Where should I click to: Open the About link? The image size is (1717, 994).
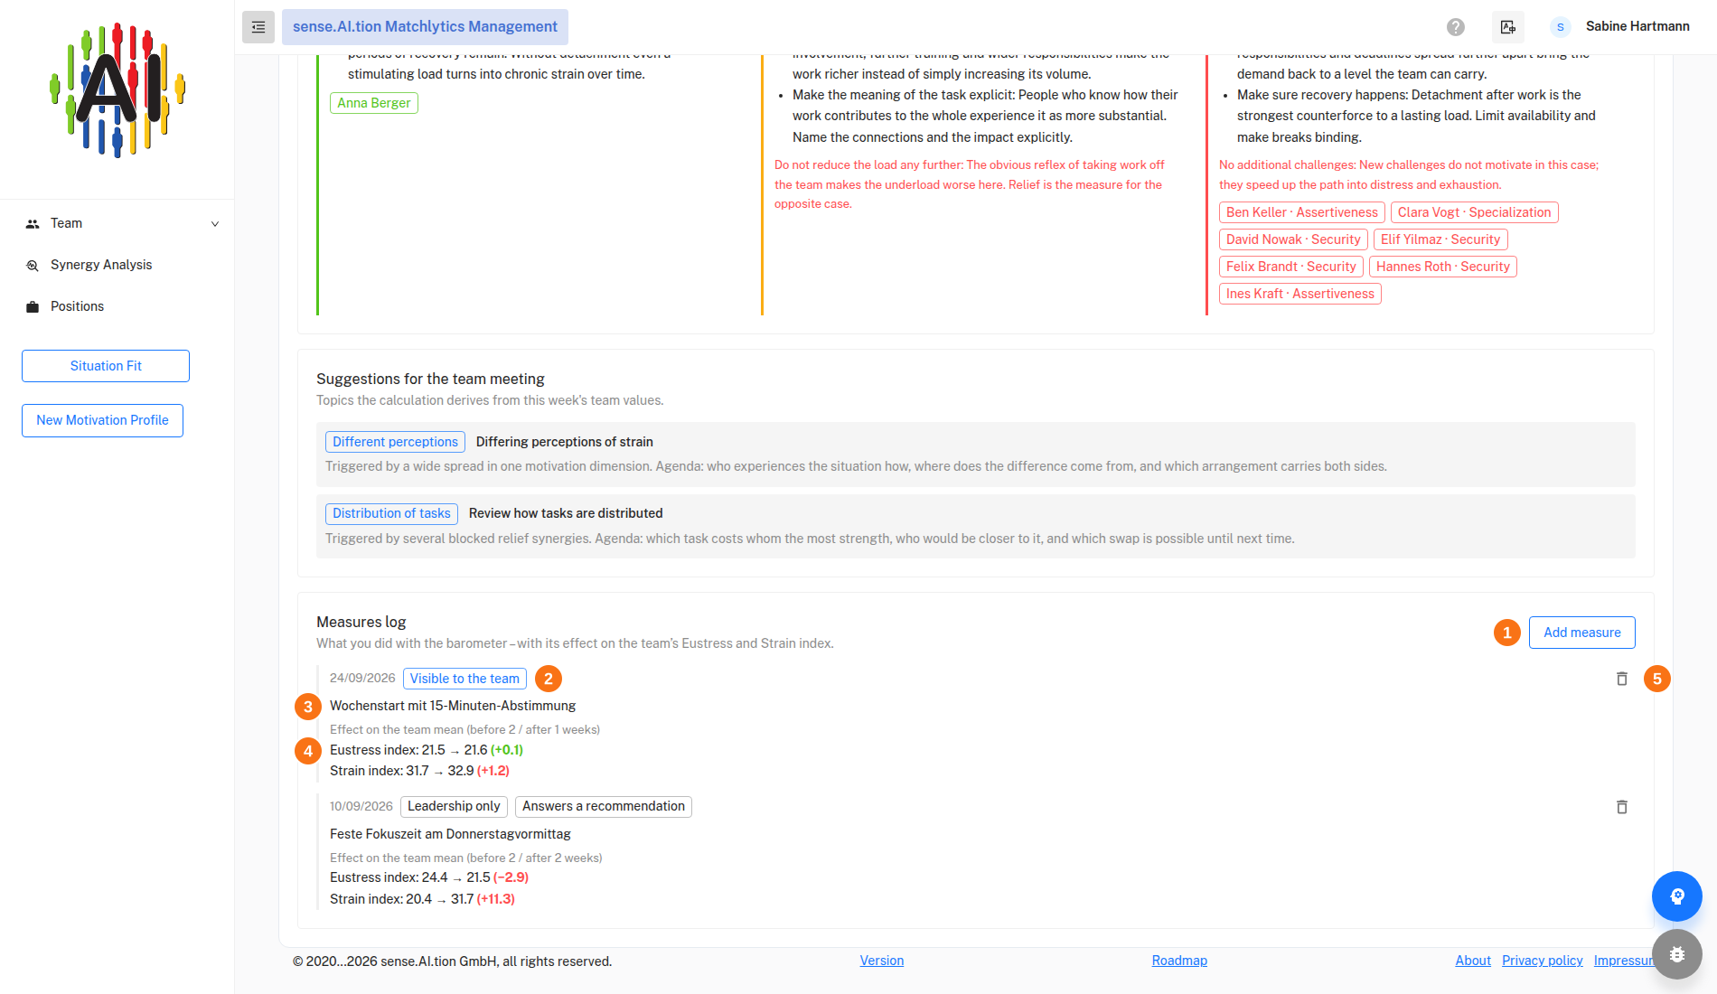[1473, 961]
